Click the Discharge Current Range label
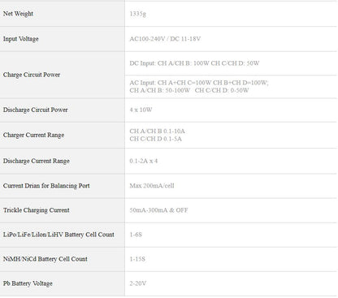Screen dimensions: 338x298 37,161
